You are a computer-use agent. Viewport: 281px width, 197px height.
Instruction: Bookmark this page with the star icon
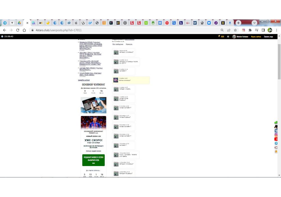click(x=235, y=30)
